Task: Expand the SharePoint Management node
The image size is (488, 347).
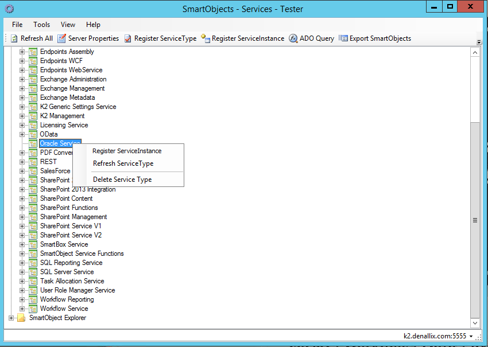Action: click(x=22, y=217)
